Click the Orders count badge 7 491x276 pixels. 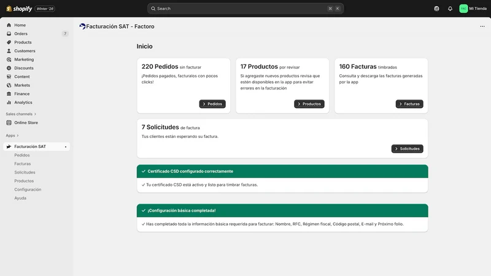(x=65, y=34)
